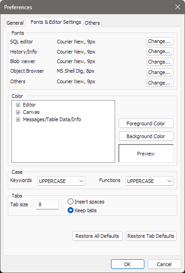Click the History/Info label

(23, 52)
